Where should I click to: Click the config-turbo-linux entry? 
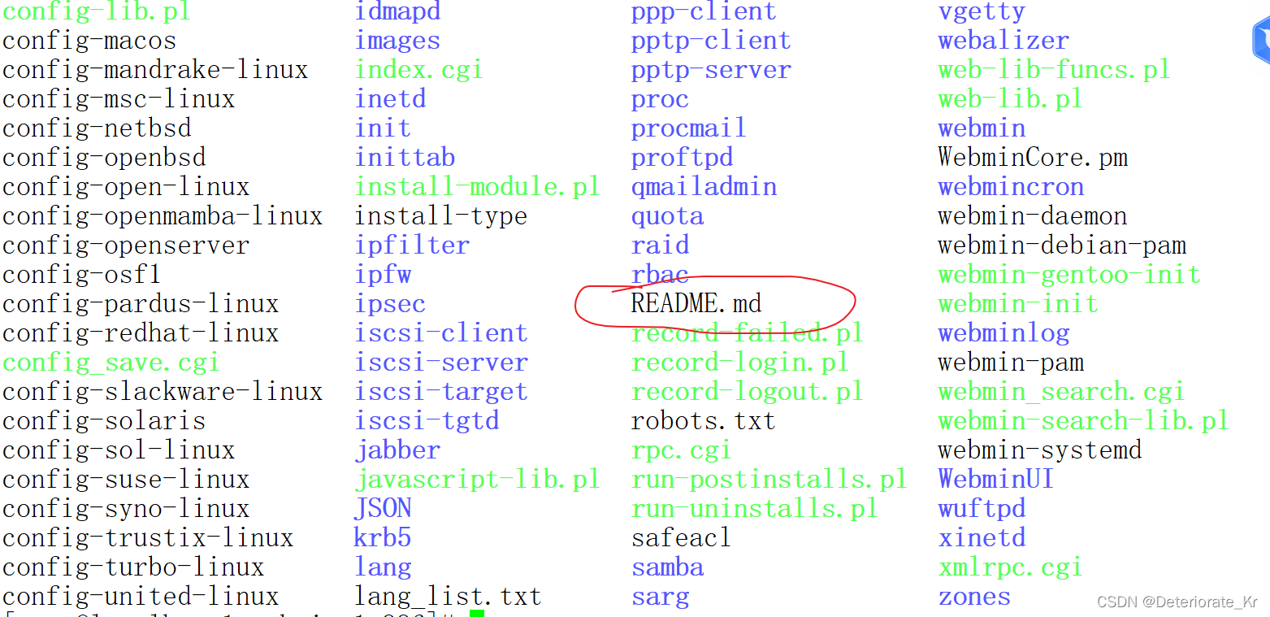click(x=133, y=567)
